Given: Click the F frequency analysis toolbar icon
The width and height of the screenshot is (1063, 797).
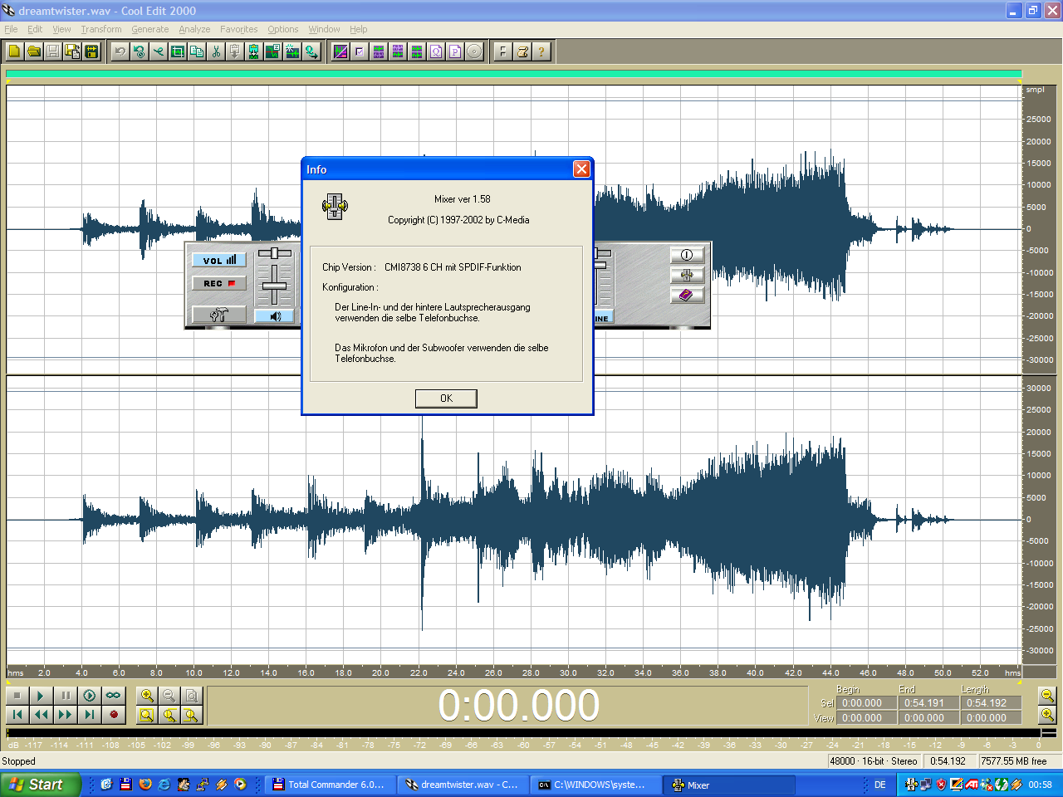Looking at the screenshot, I should 502,51.
